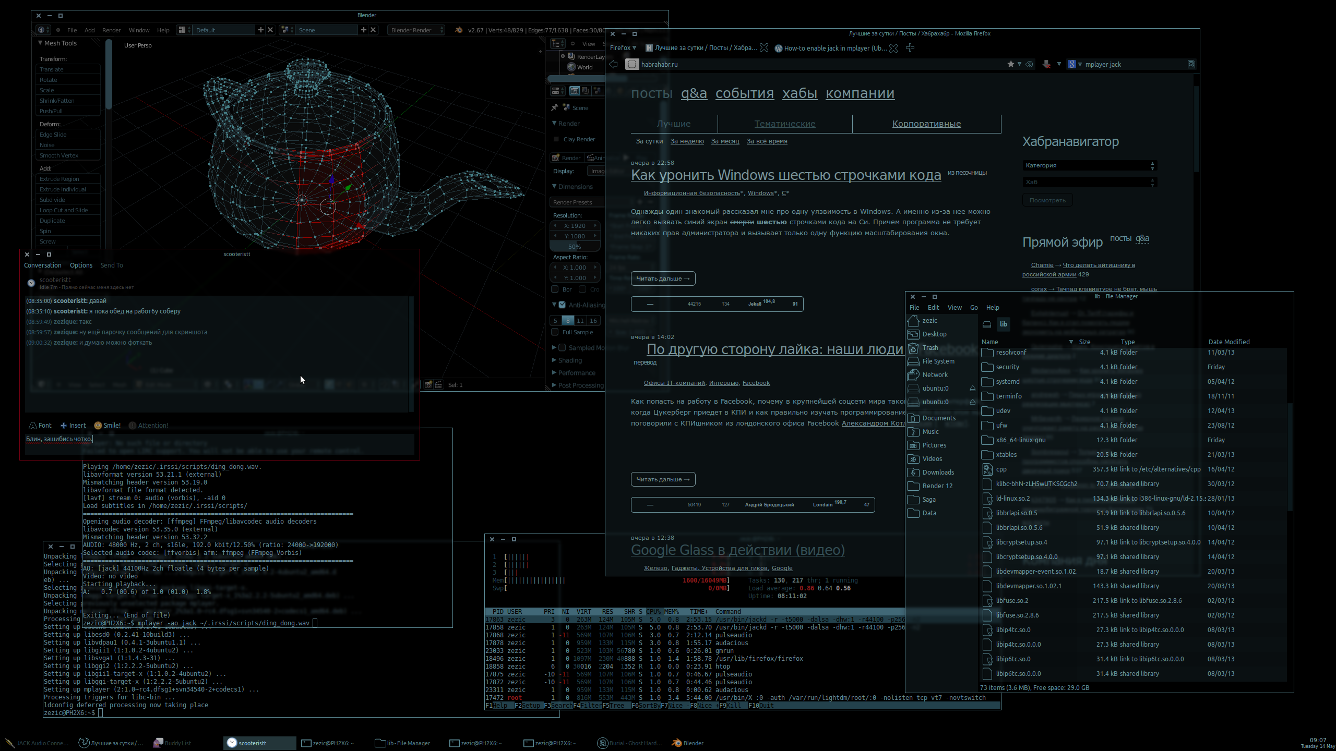Viewport: 1336px width, 751px height.
Task: Collapse the Mesh Tools panel in Blender
Action: [x=40, y=43]
